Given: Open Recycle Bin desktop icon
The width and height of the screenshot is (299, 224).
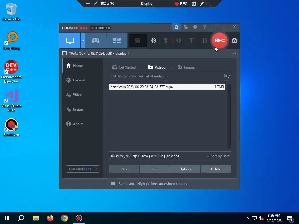Looking at the screenshot, I should pos(11,12).
